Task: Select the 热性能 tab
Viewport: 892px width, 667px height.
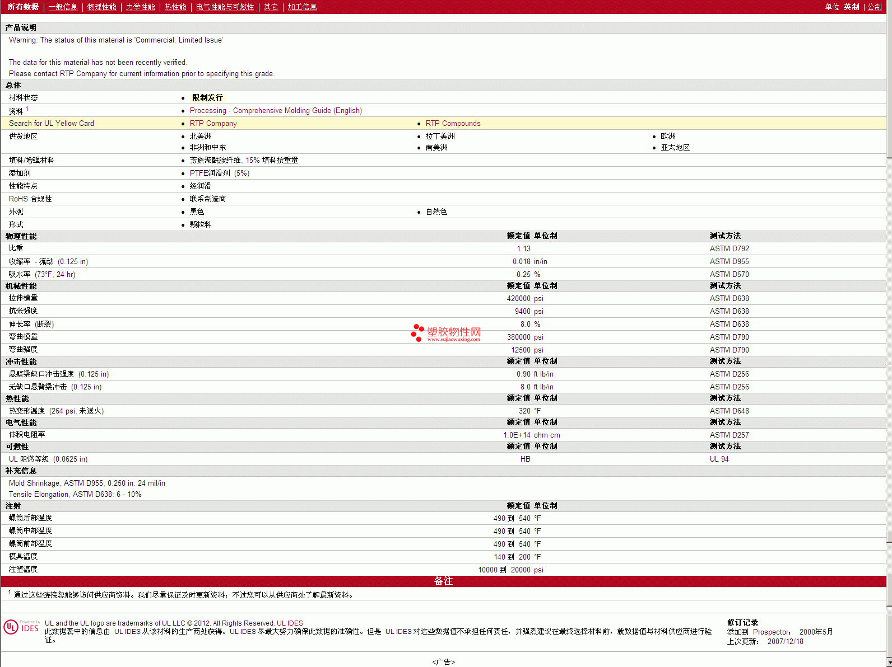Action: (x=175, y=7)
